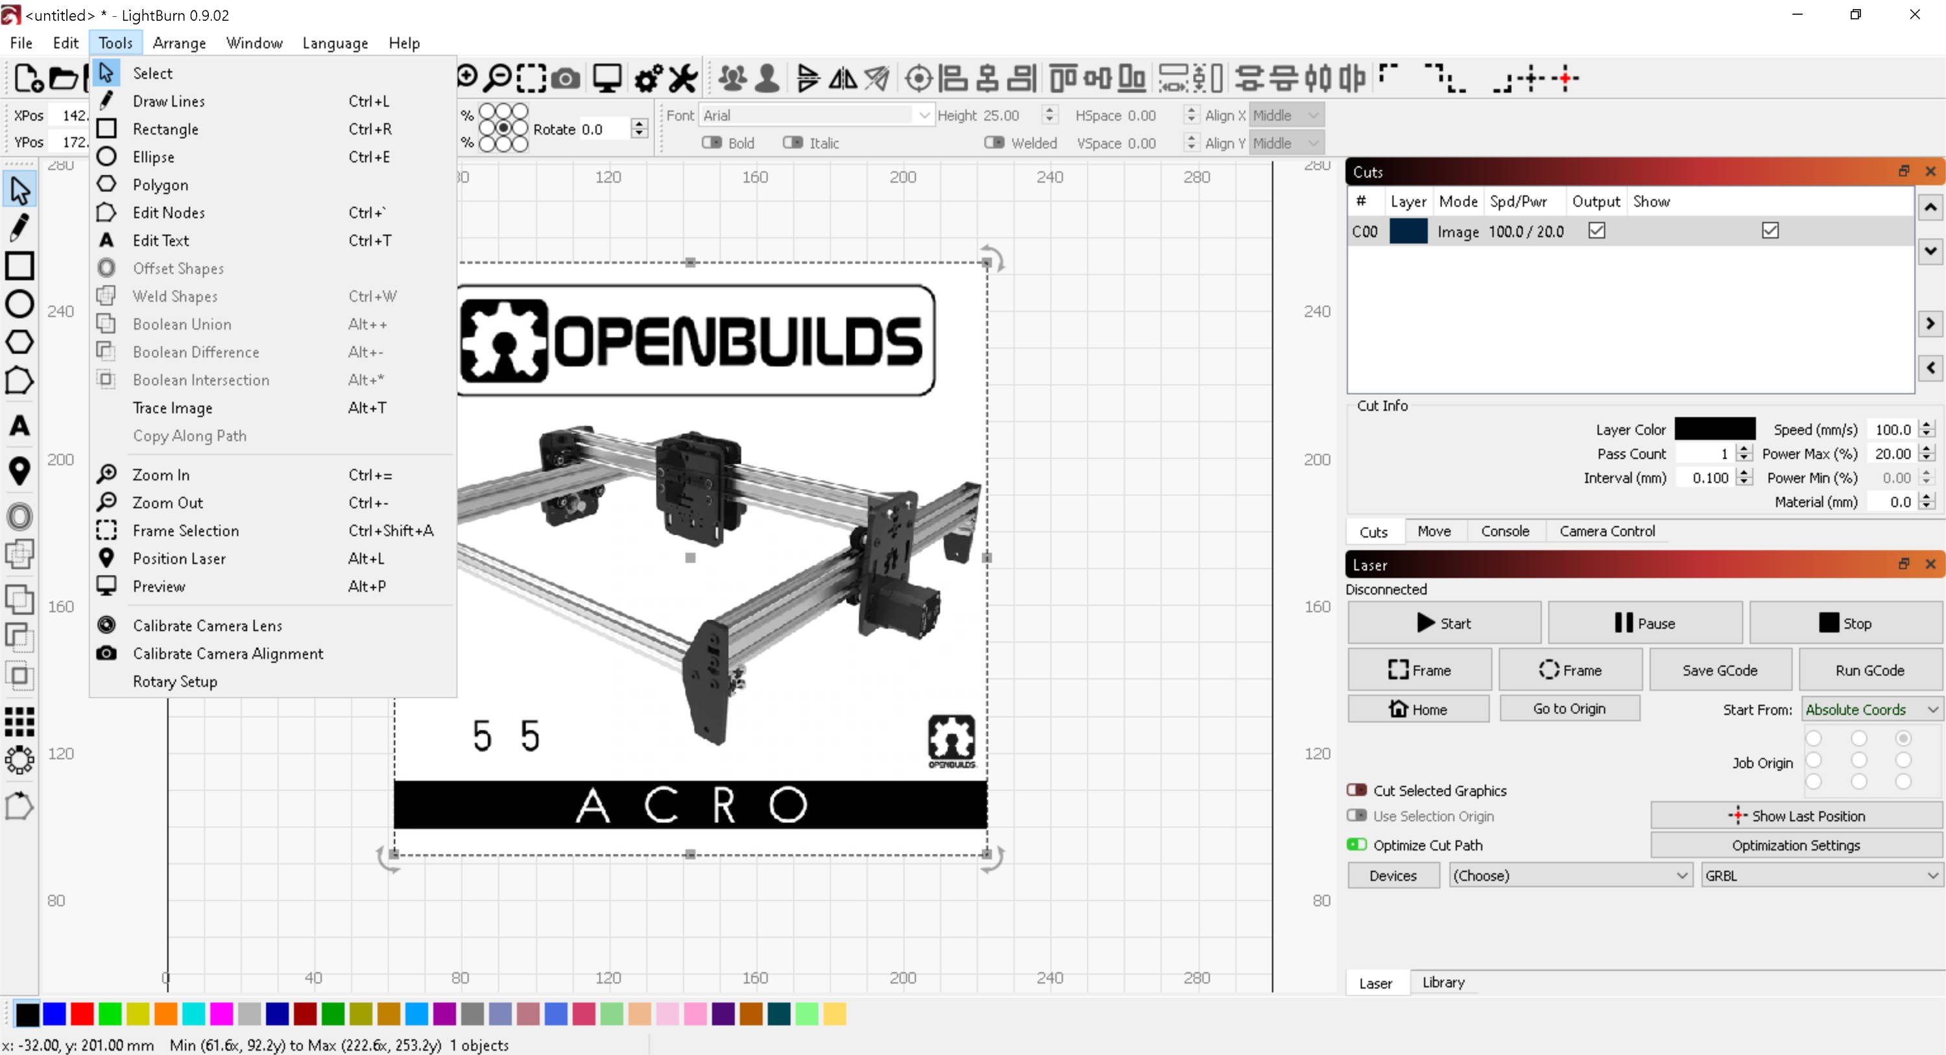Screen dimensions: 1946x1055
Task: Open Settings with the gears icon
Action: click(x=649, y=78)
